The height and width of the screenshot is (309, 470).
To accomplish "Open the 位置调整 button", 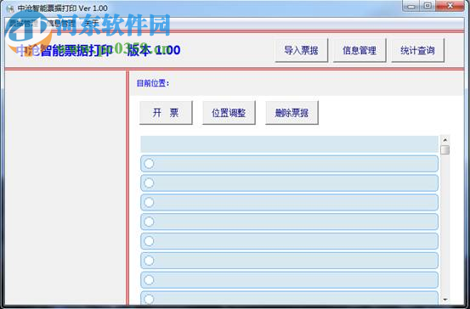I will point(229,113).
